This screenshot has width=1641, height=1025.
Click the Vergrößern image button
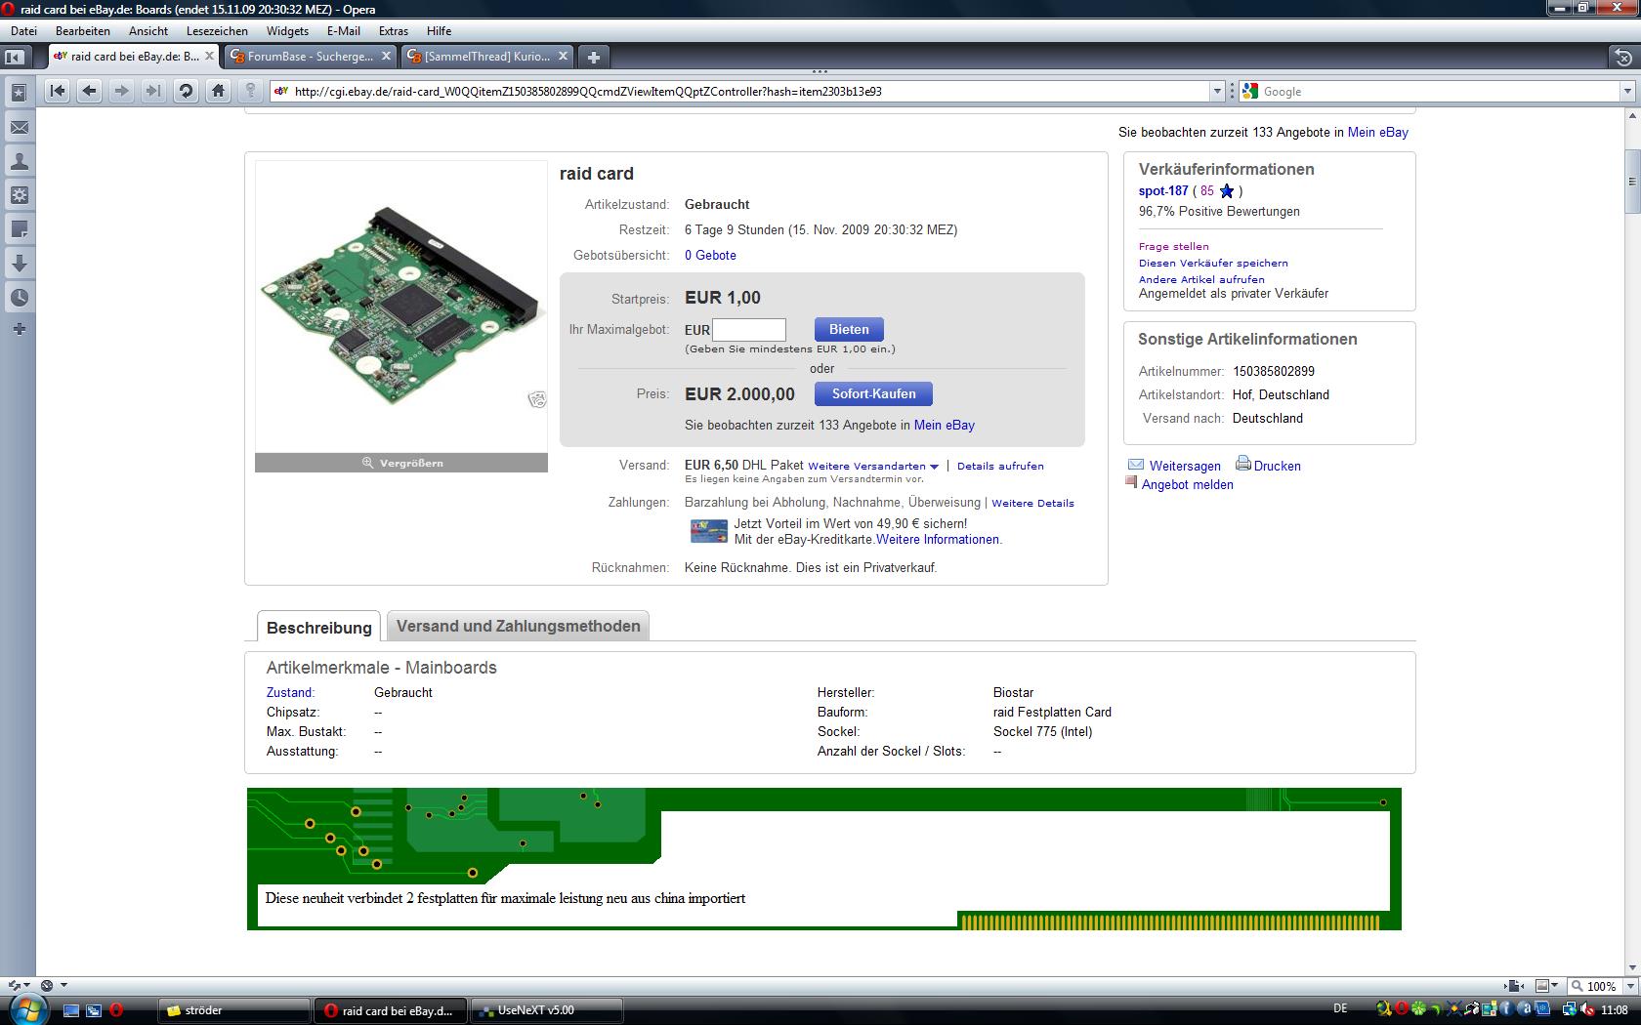[401, 463]
